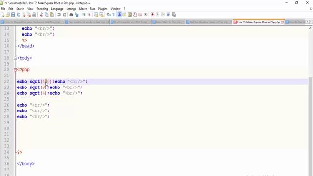
Task: Click on sqrt(4) code on line 24
Action: point(38,93)
